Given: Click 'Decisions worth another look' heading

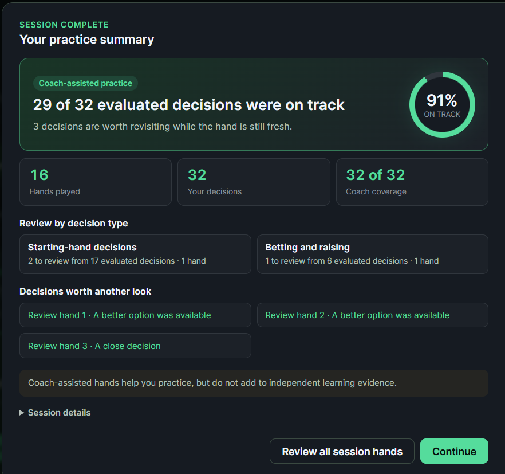Looking at the screenshot, I should 85,292.
